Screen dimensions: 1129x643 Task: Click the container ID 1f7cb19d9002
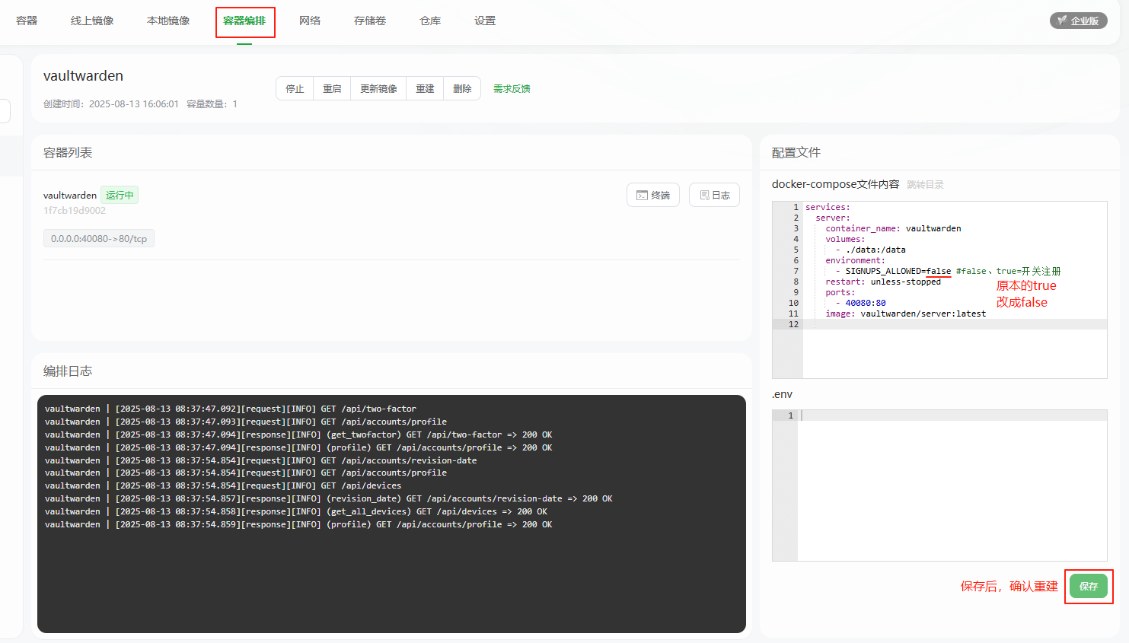point(75,211)
